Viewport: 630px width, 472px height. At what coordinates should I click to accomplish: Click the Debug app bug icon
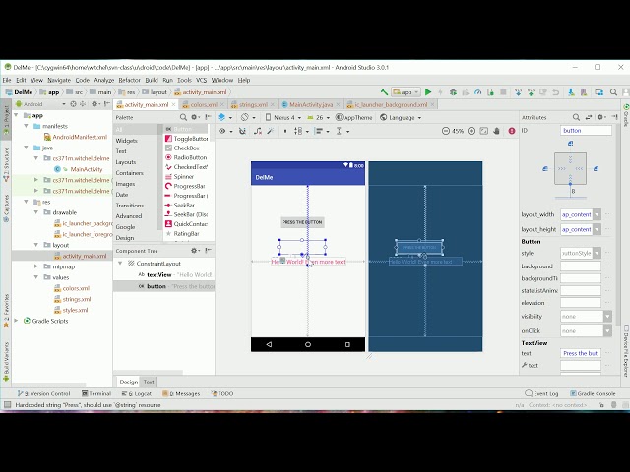pyautogui.click(x=453, y=92)
